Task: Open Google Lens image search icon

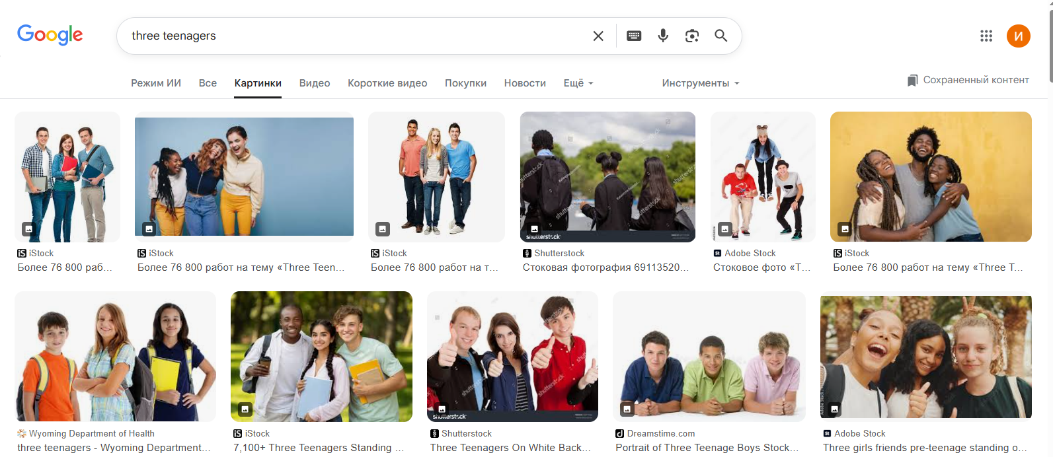Action: coord(692,36)
